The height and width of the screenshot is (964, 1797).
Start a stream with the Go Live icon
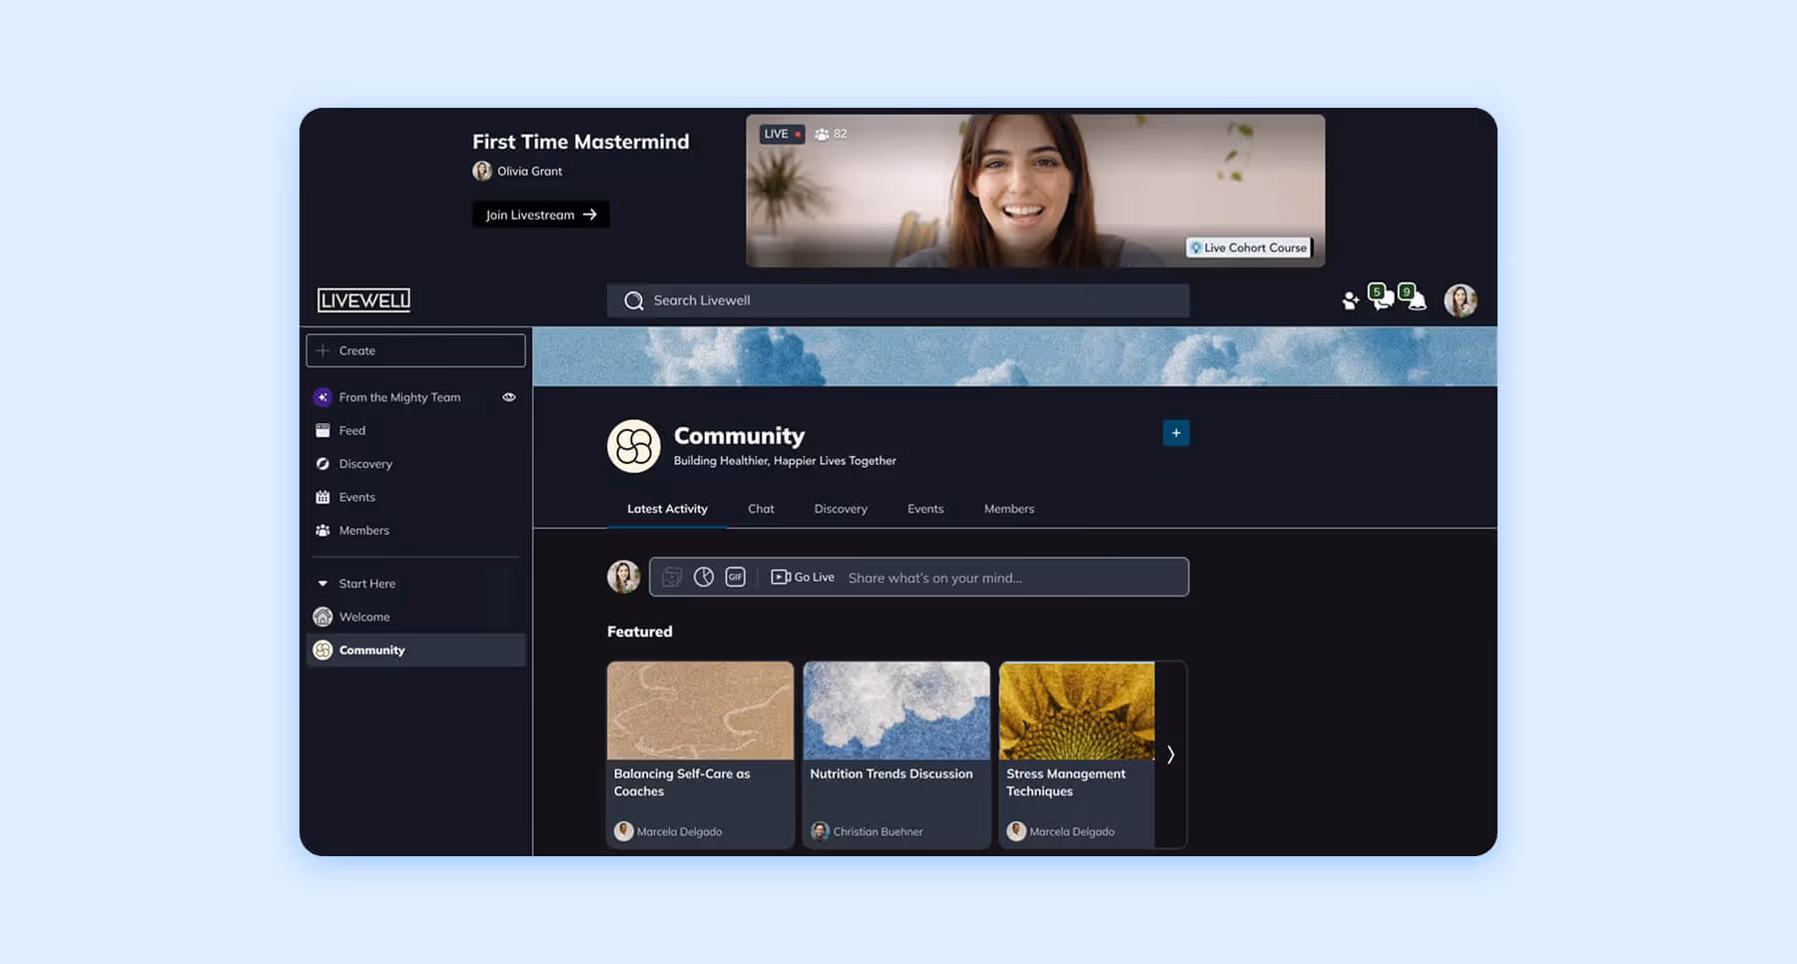802,577
